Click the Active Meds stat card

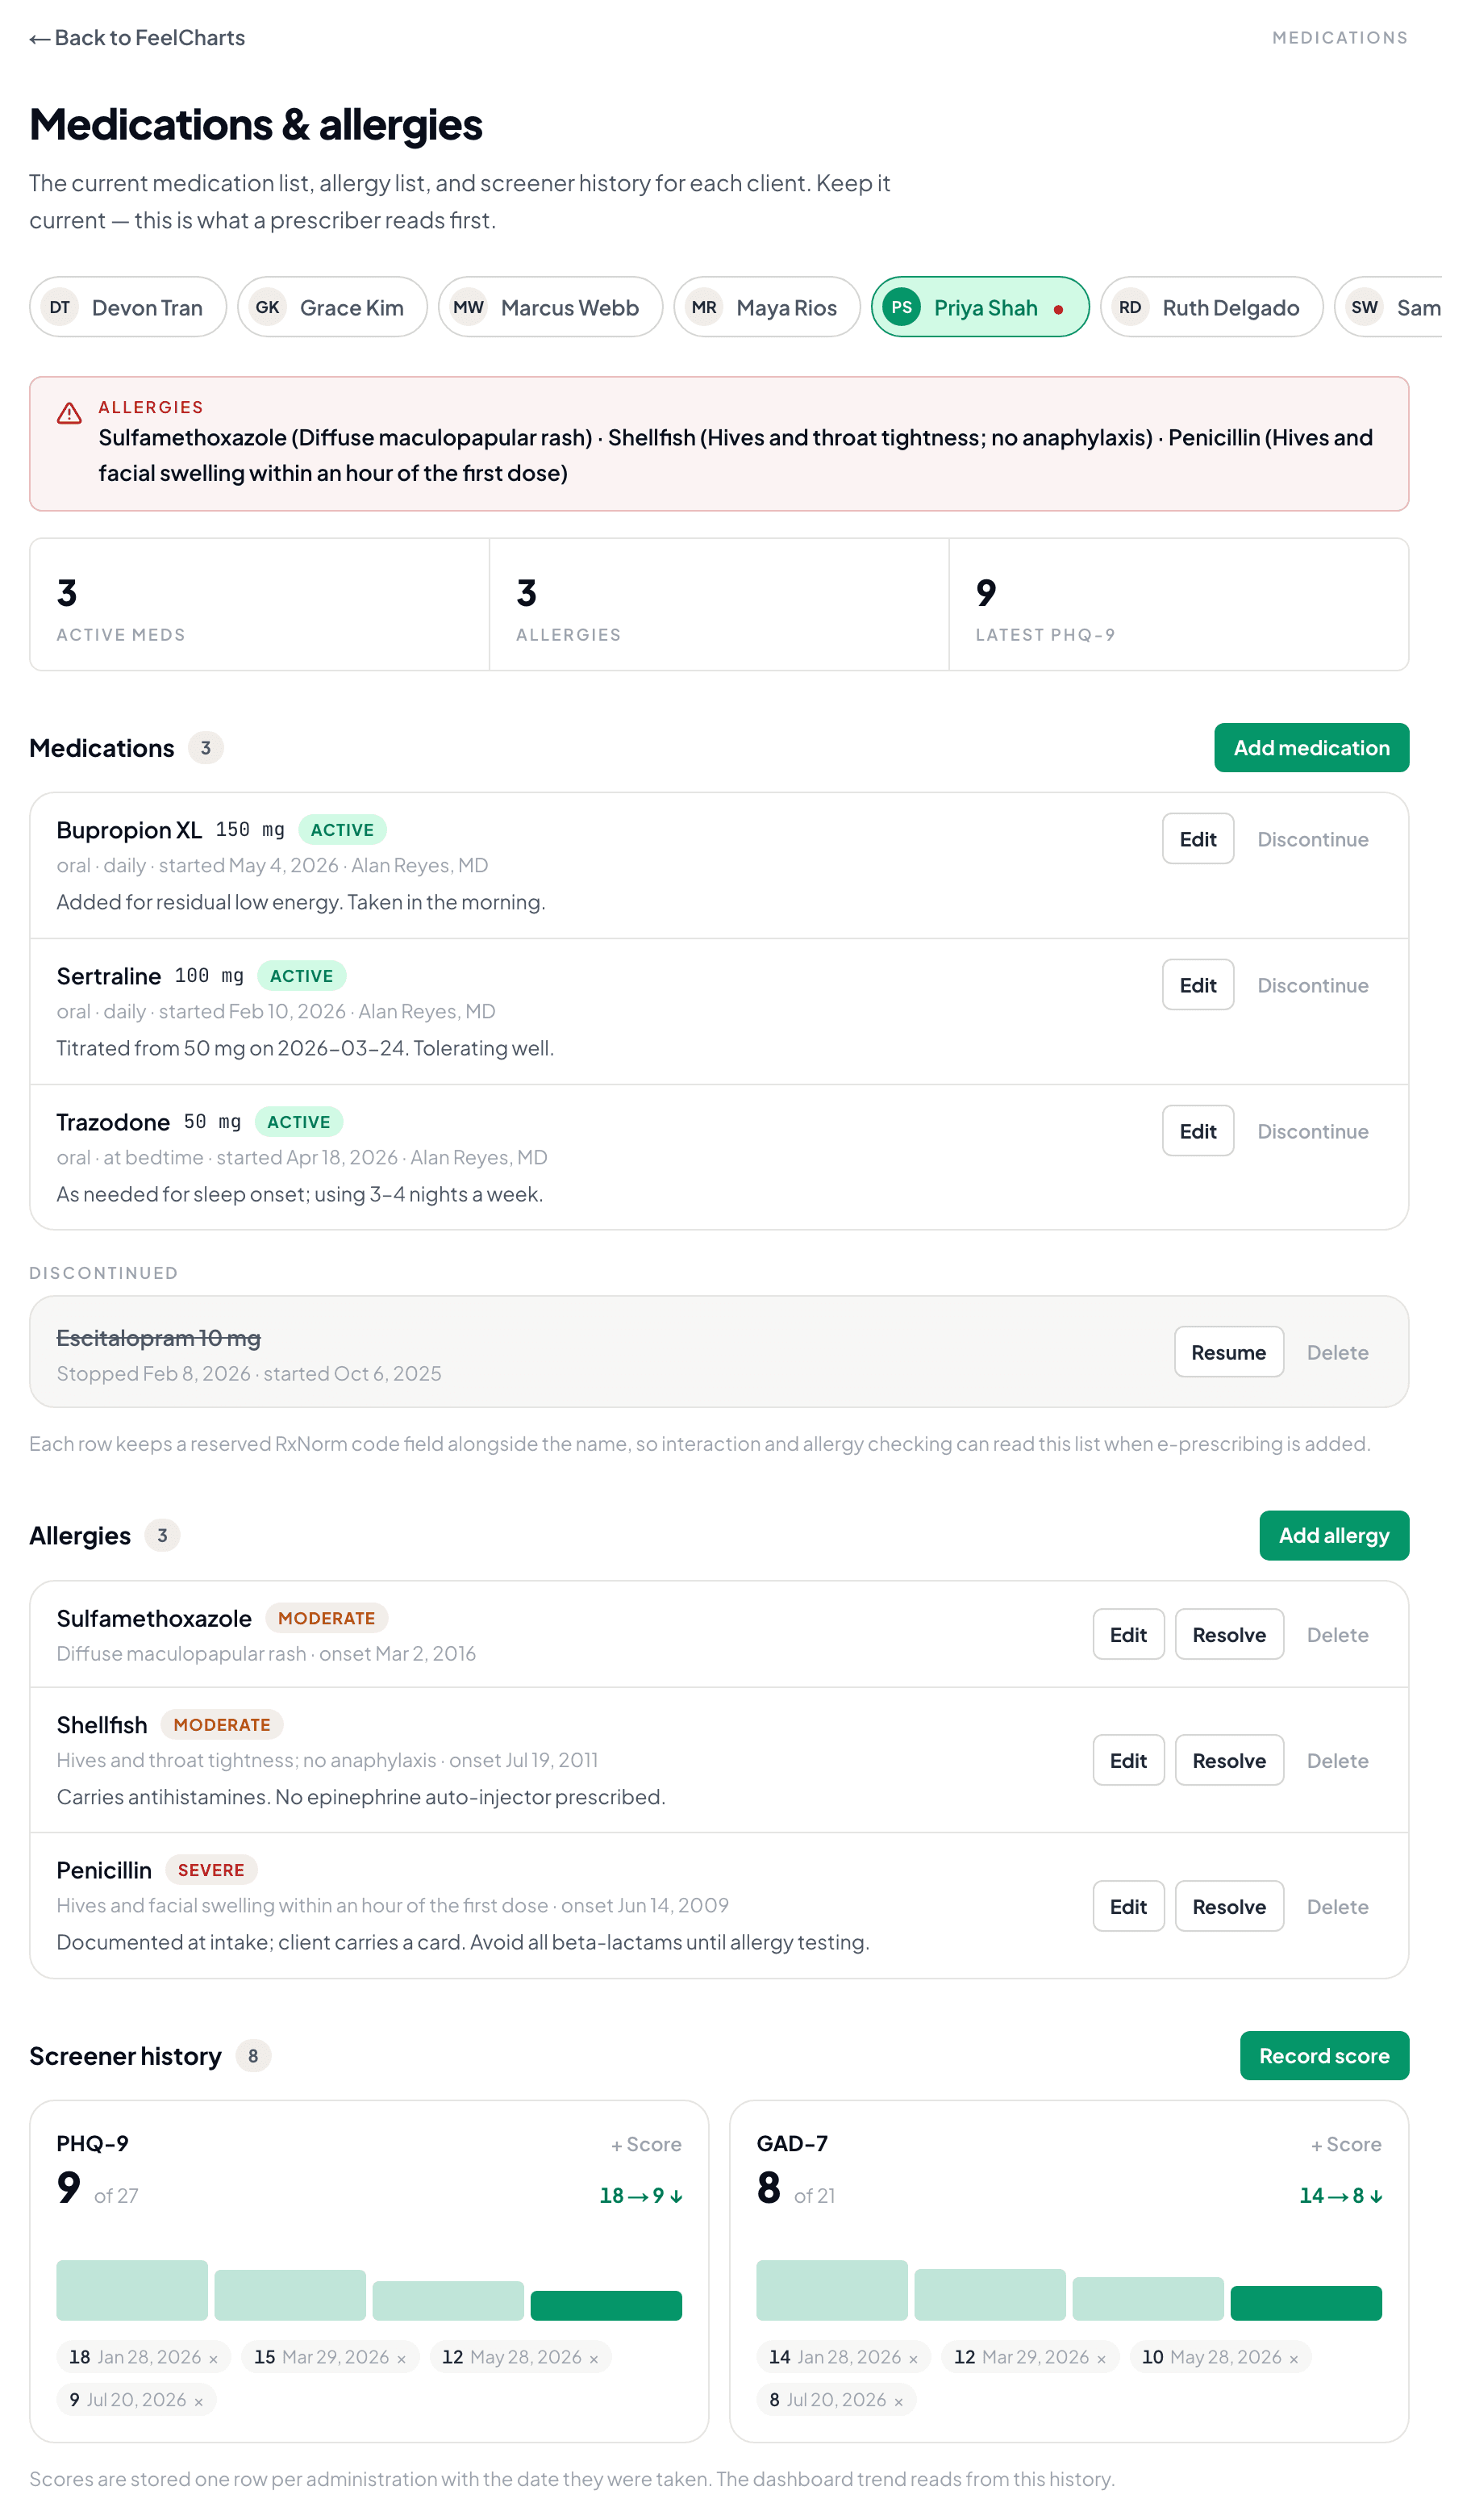point(260,605)
